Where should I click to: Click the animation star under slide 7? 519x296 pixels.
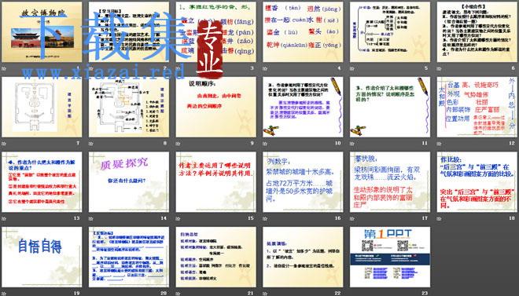click(x=4, y=144)
